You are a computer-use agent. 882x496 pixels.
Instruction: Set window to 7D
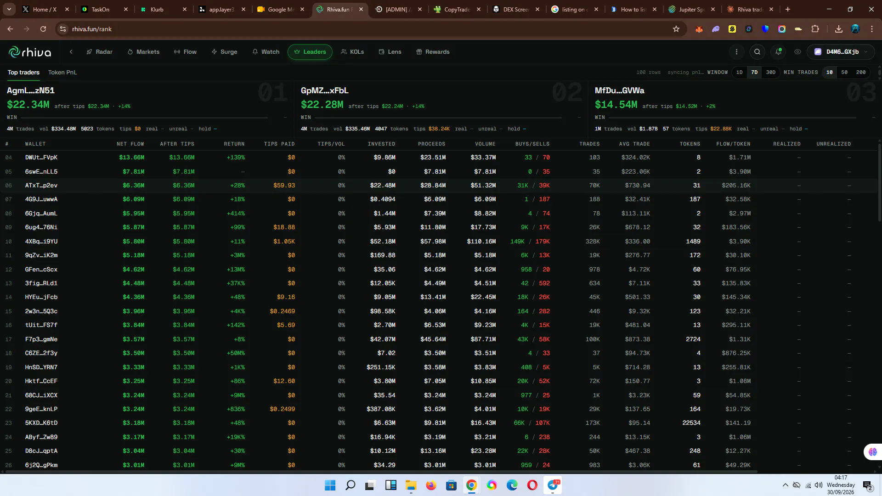pos(754,73)
